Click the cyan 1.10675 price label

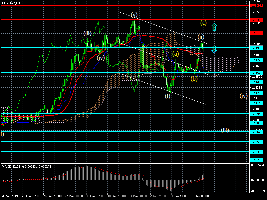(x=257, y=132)
